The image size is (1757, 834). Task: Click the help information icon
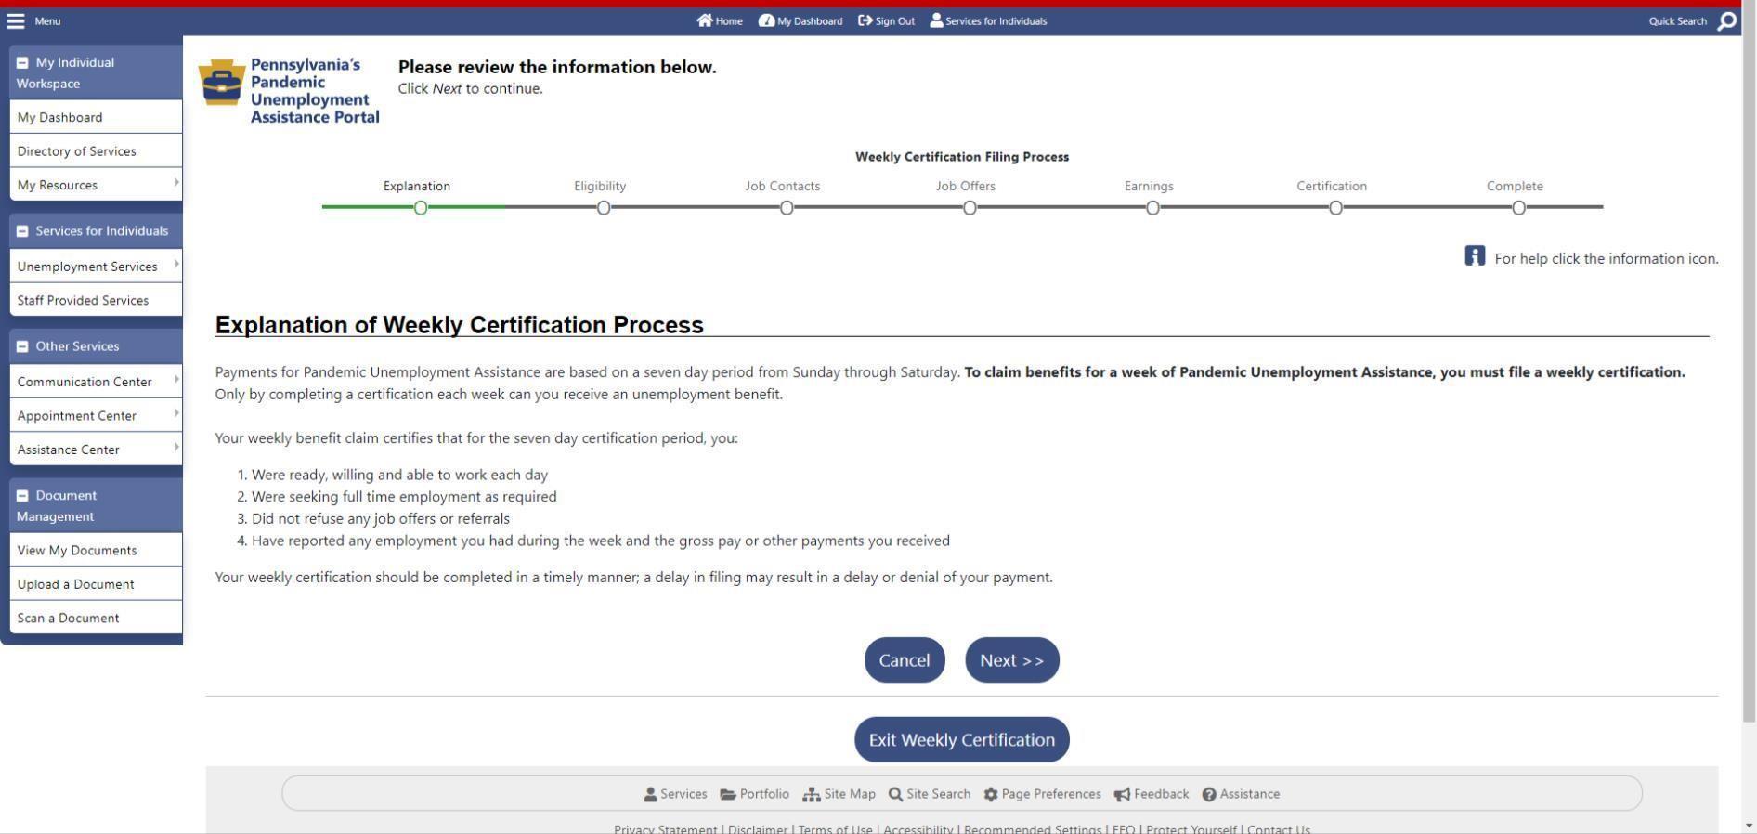(x=1475, y=256)
